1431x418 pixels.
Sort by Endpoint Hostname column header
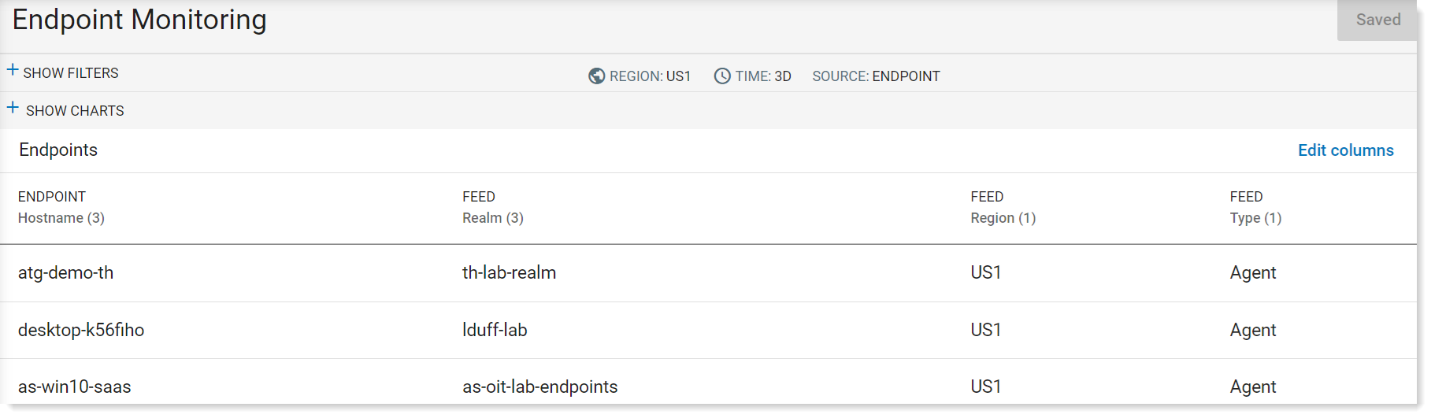(61, 207)
